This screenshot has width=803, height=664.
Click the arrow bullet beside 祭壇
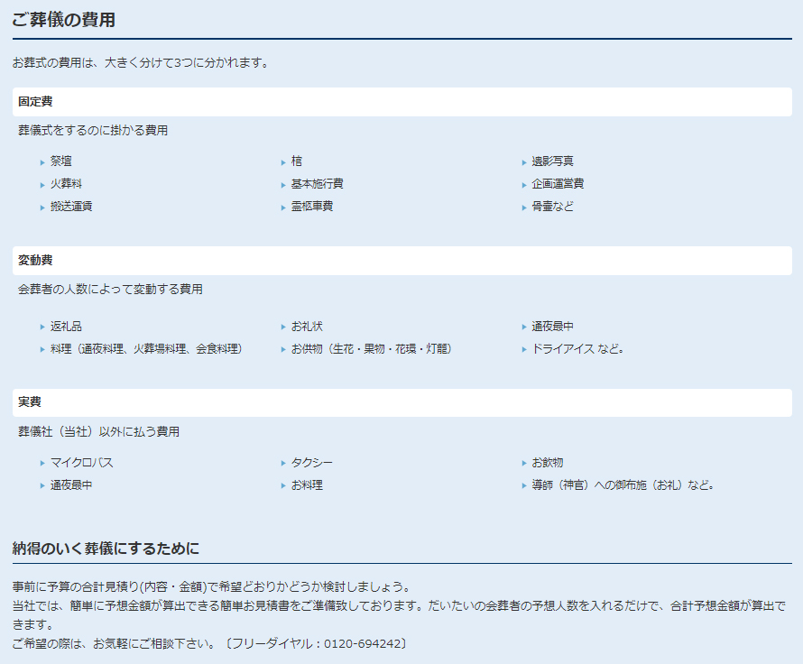tap(42, 162)
